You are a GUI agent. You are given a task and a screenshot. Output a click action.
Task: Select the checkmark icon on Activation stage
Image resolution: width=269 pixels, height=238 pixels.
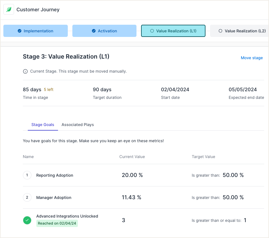(x=93, y=31)
